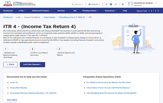The image size is (163, 103).
Task: Open the Services menu
Action: pos(62,11)
